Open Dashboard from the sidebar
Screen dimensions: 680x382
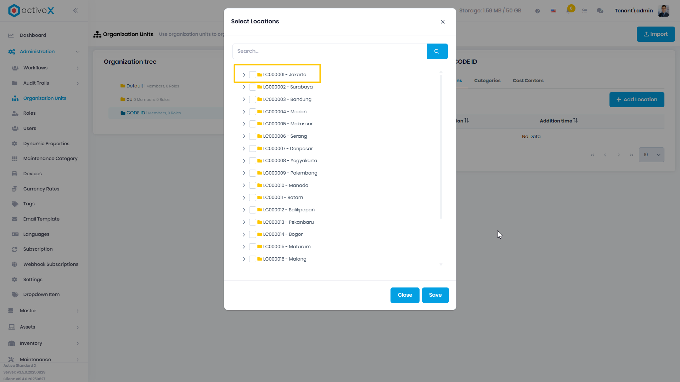point(33,35)
